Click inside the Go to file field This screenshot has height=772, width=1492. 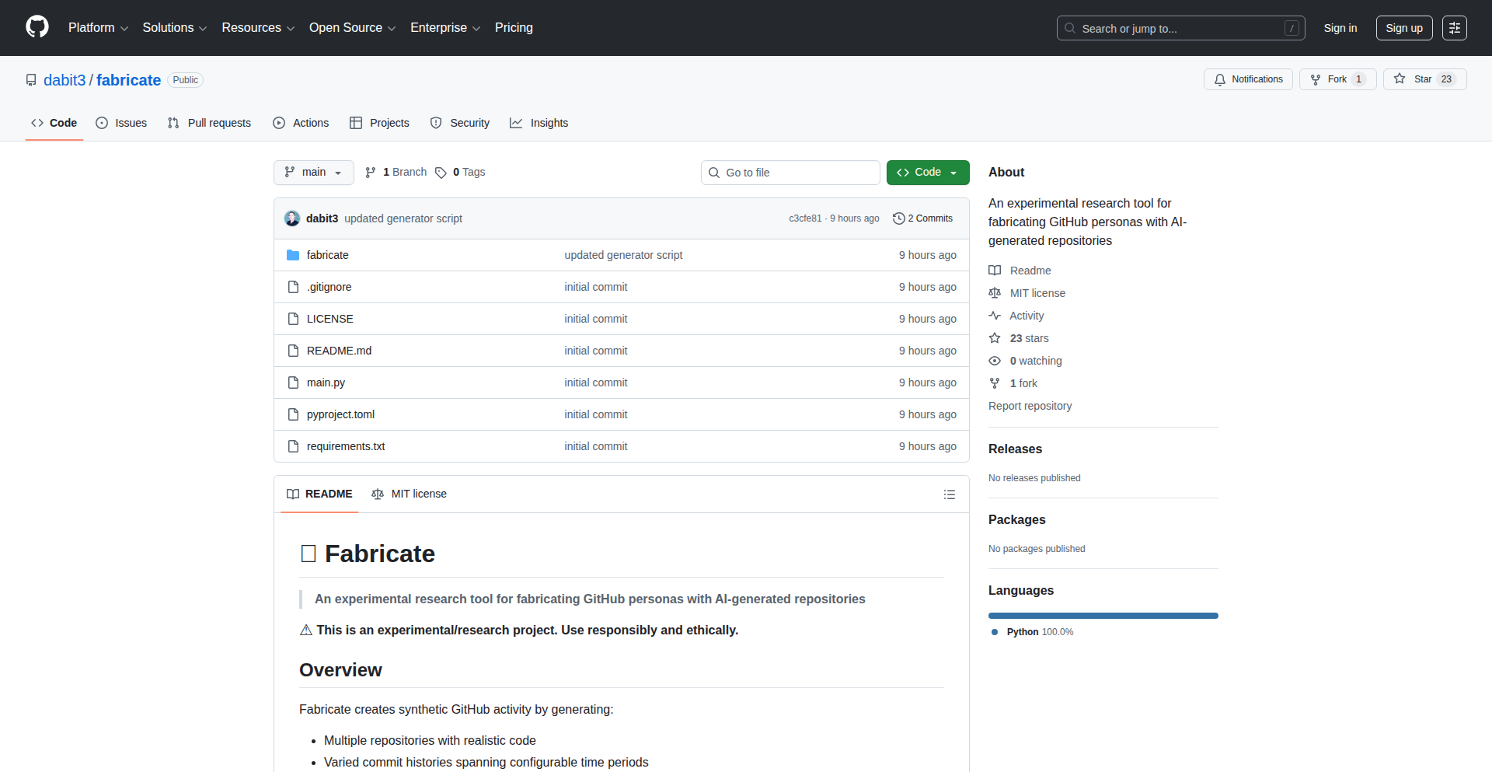(790, 172)
